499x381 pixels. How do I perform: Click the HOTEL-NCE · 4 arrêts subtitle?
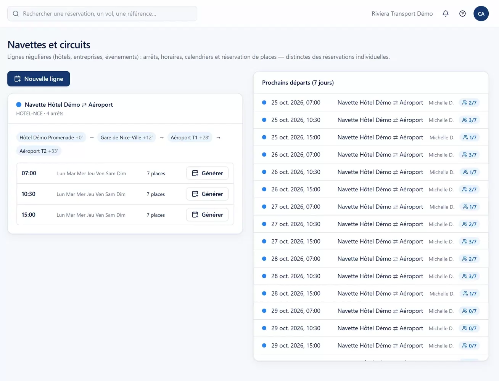[x=40, y=114]
